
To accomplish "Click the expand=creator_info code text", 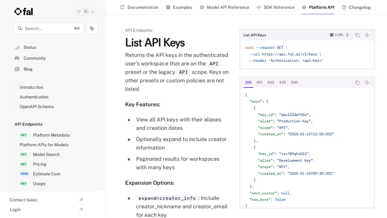I will tap(167, 198).
